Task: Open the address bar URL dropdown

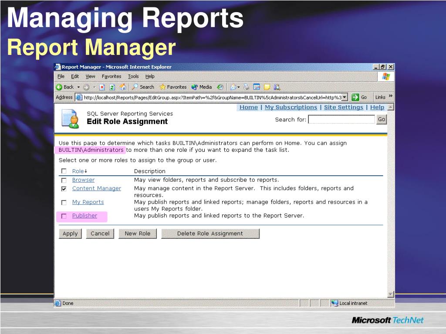Action: [345, 97]
